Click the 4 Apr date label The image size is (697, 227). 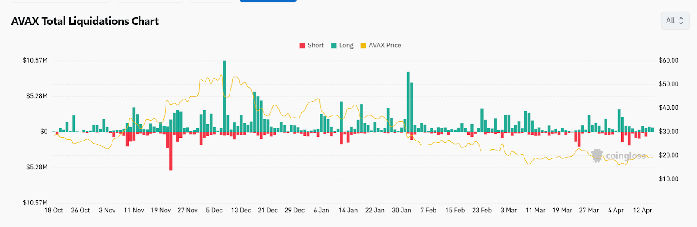616,210
